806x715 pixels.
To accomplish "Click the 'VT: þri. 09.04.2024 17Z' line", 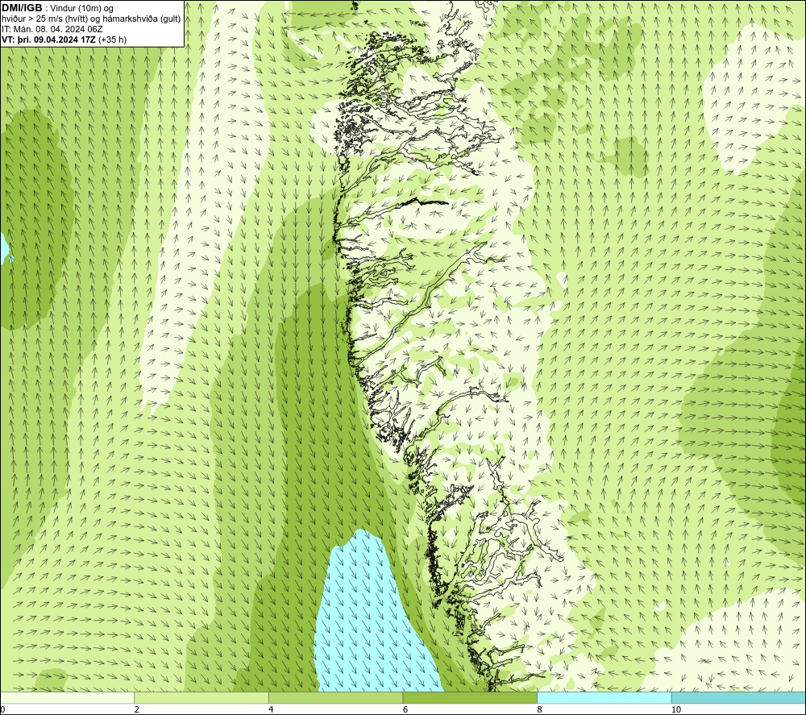I will (x=48, y=39).
